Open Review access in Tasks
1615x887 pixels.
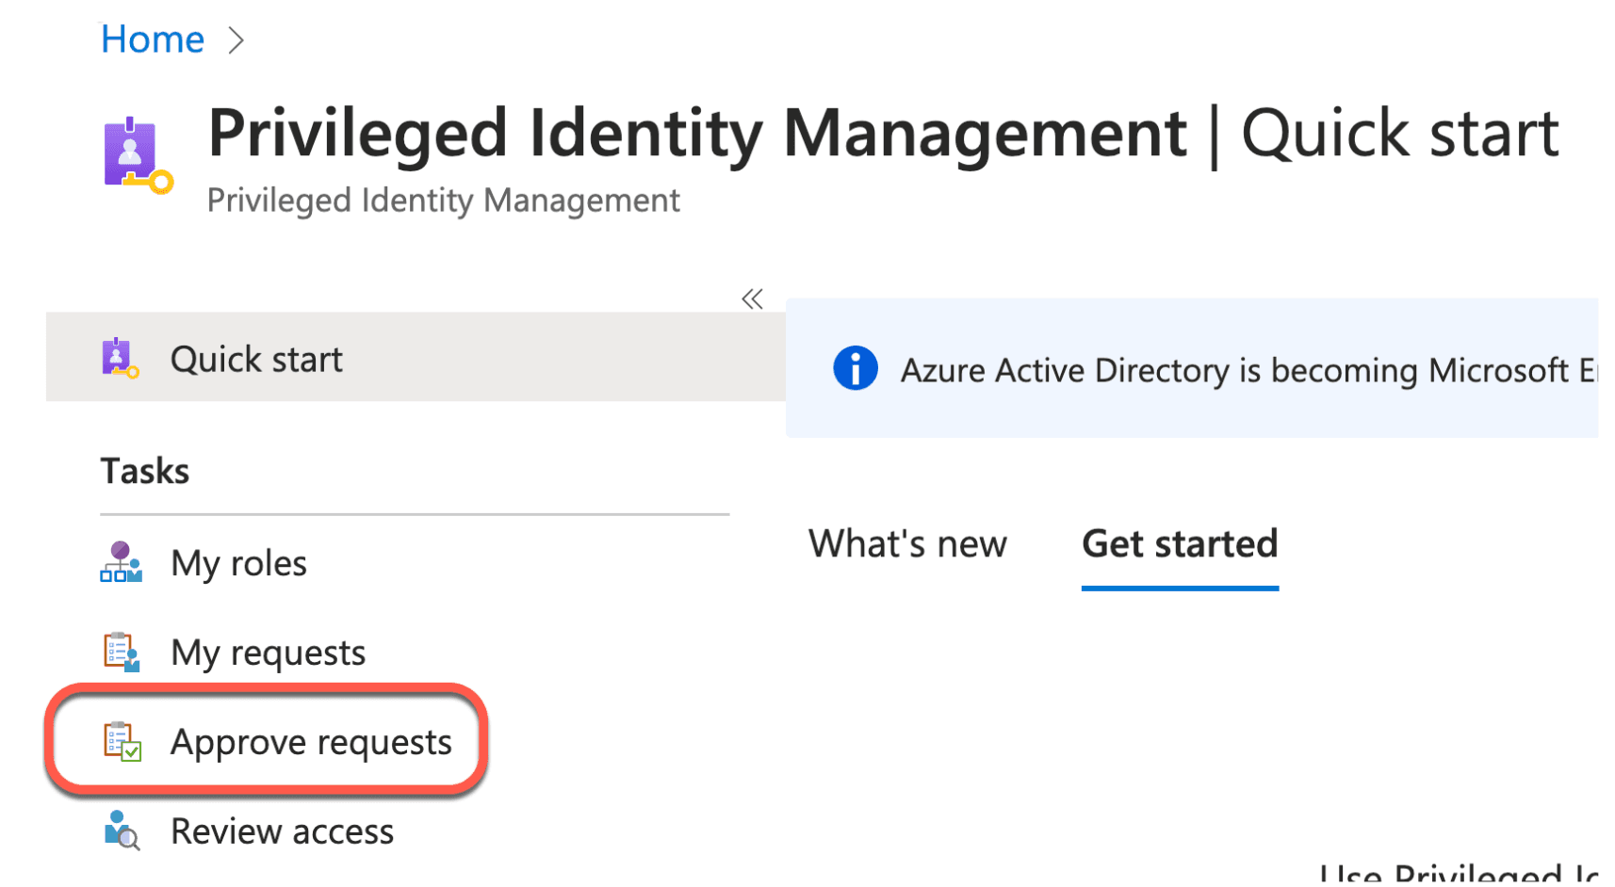[x=282, y=831]
